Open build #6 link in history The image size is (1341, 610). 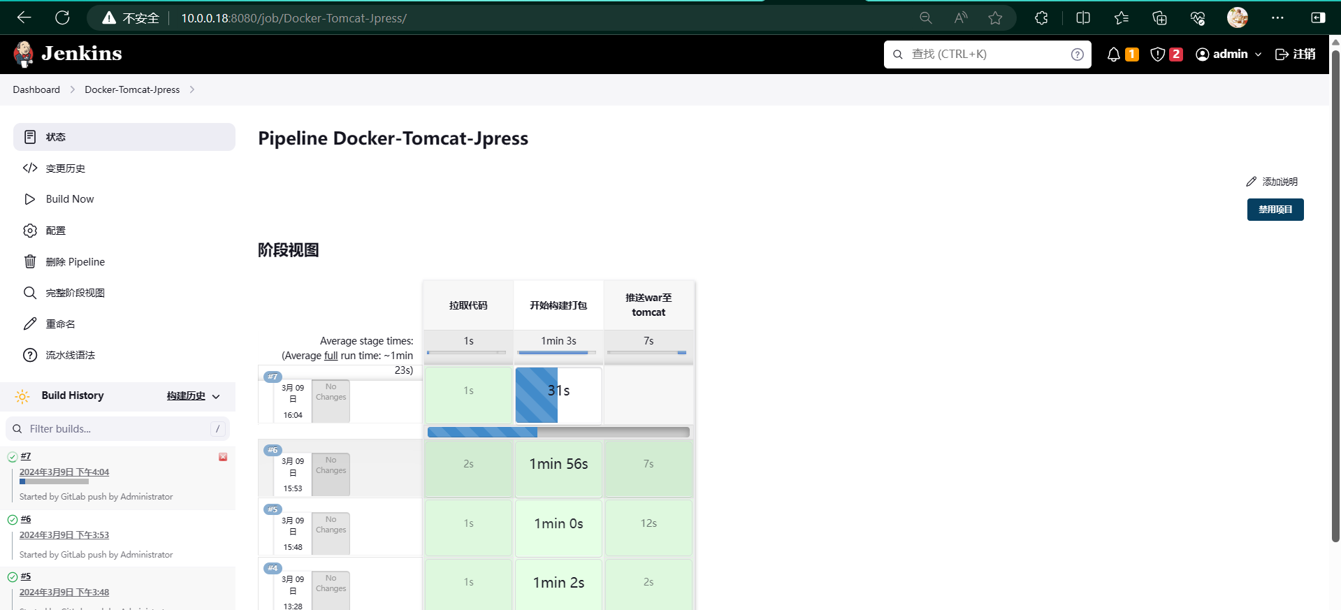[26, 519]
